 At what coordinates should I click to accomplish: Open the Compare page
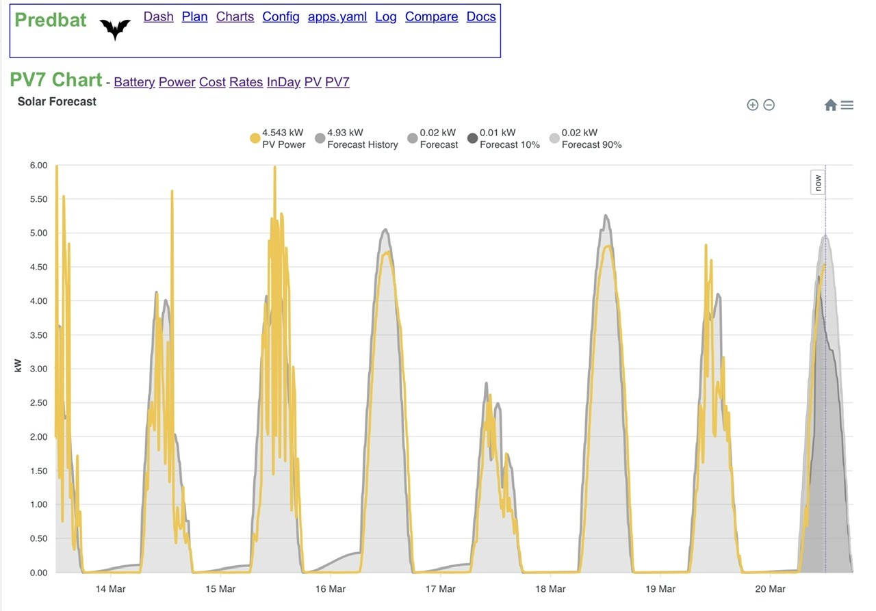[431, 16]
